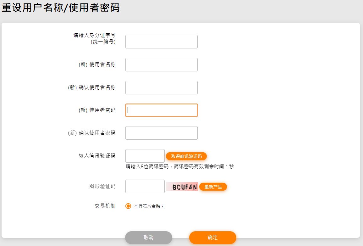Image resolution: width=363 pixels, height=246 pixels.
Task: Click the 重设用户名称/使用者密码 page heading
Action: tap(61, 8)
